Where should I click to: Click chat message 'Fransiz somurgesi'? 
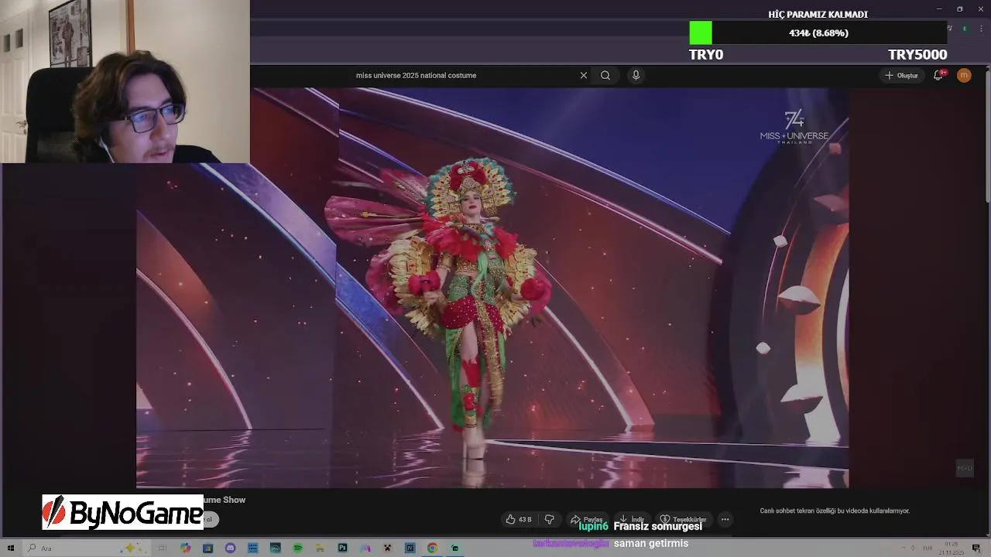[x=658, y=526]
